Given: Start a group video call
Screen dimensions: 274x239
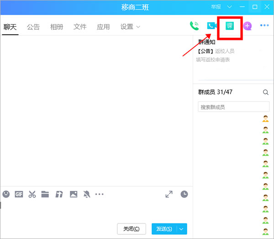Looking at the screenshot, I should [x=211, y=26].
